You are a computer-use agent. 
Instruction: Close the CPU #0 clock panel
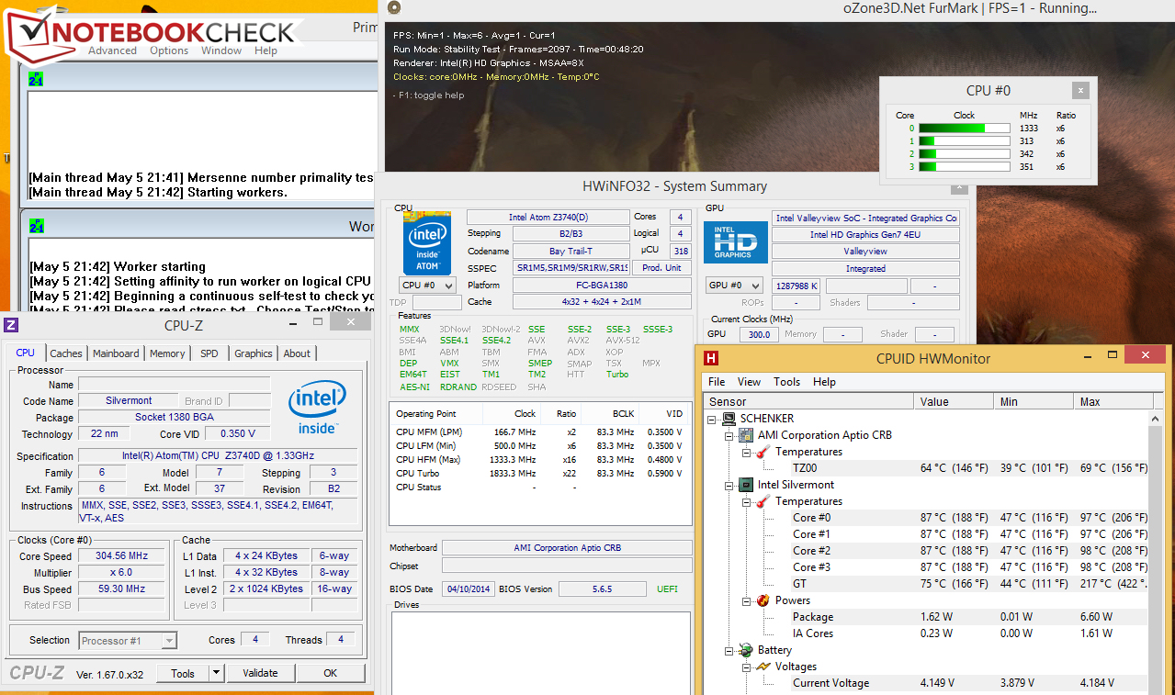point(1080,90)
